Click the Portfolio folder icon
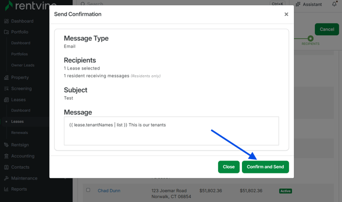The width and height of the screenshot is (342, 202). click(6, 32)
